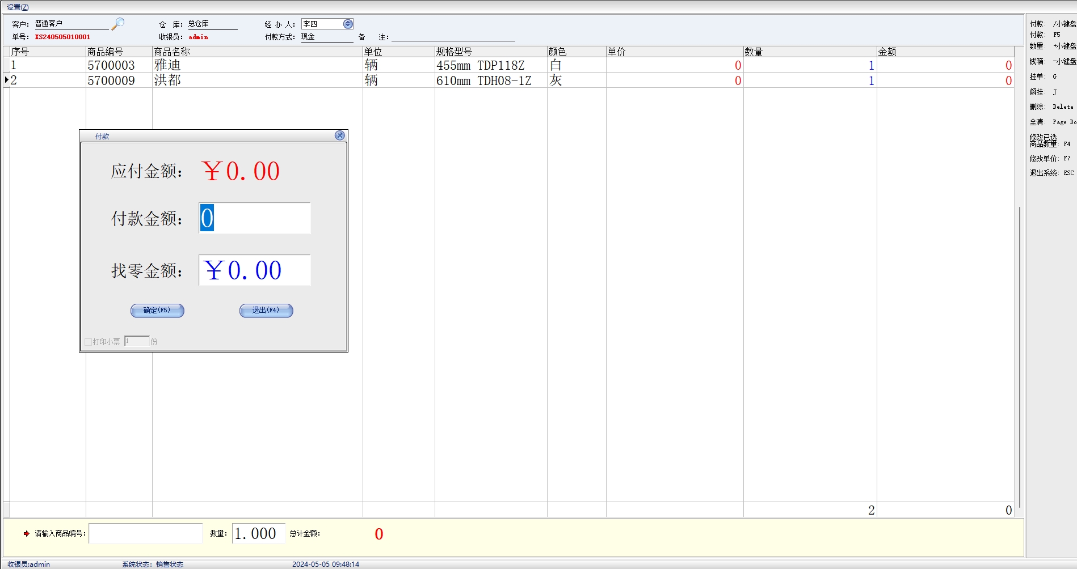Click the 付款方式 field showing 现金

[x=326, y=37]
